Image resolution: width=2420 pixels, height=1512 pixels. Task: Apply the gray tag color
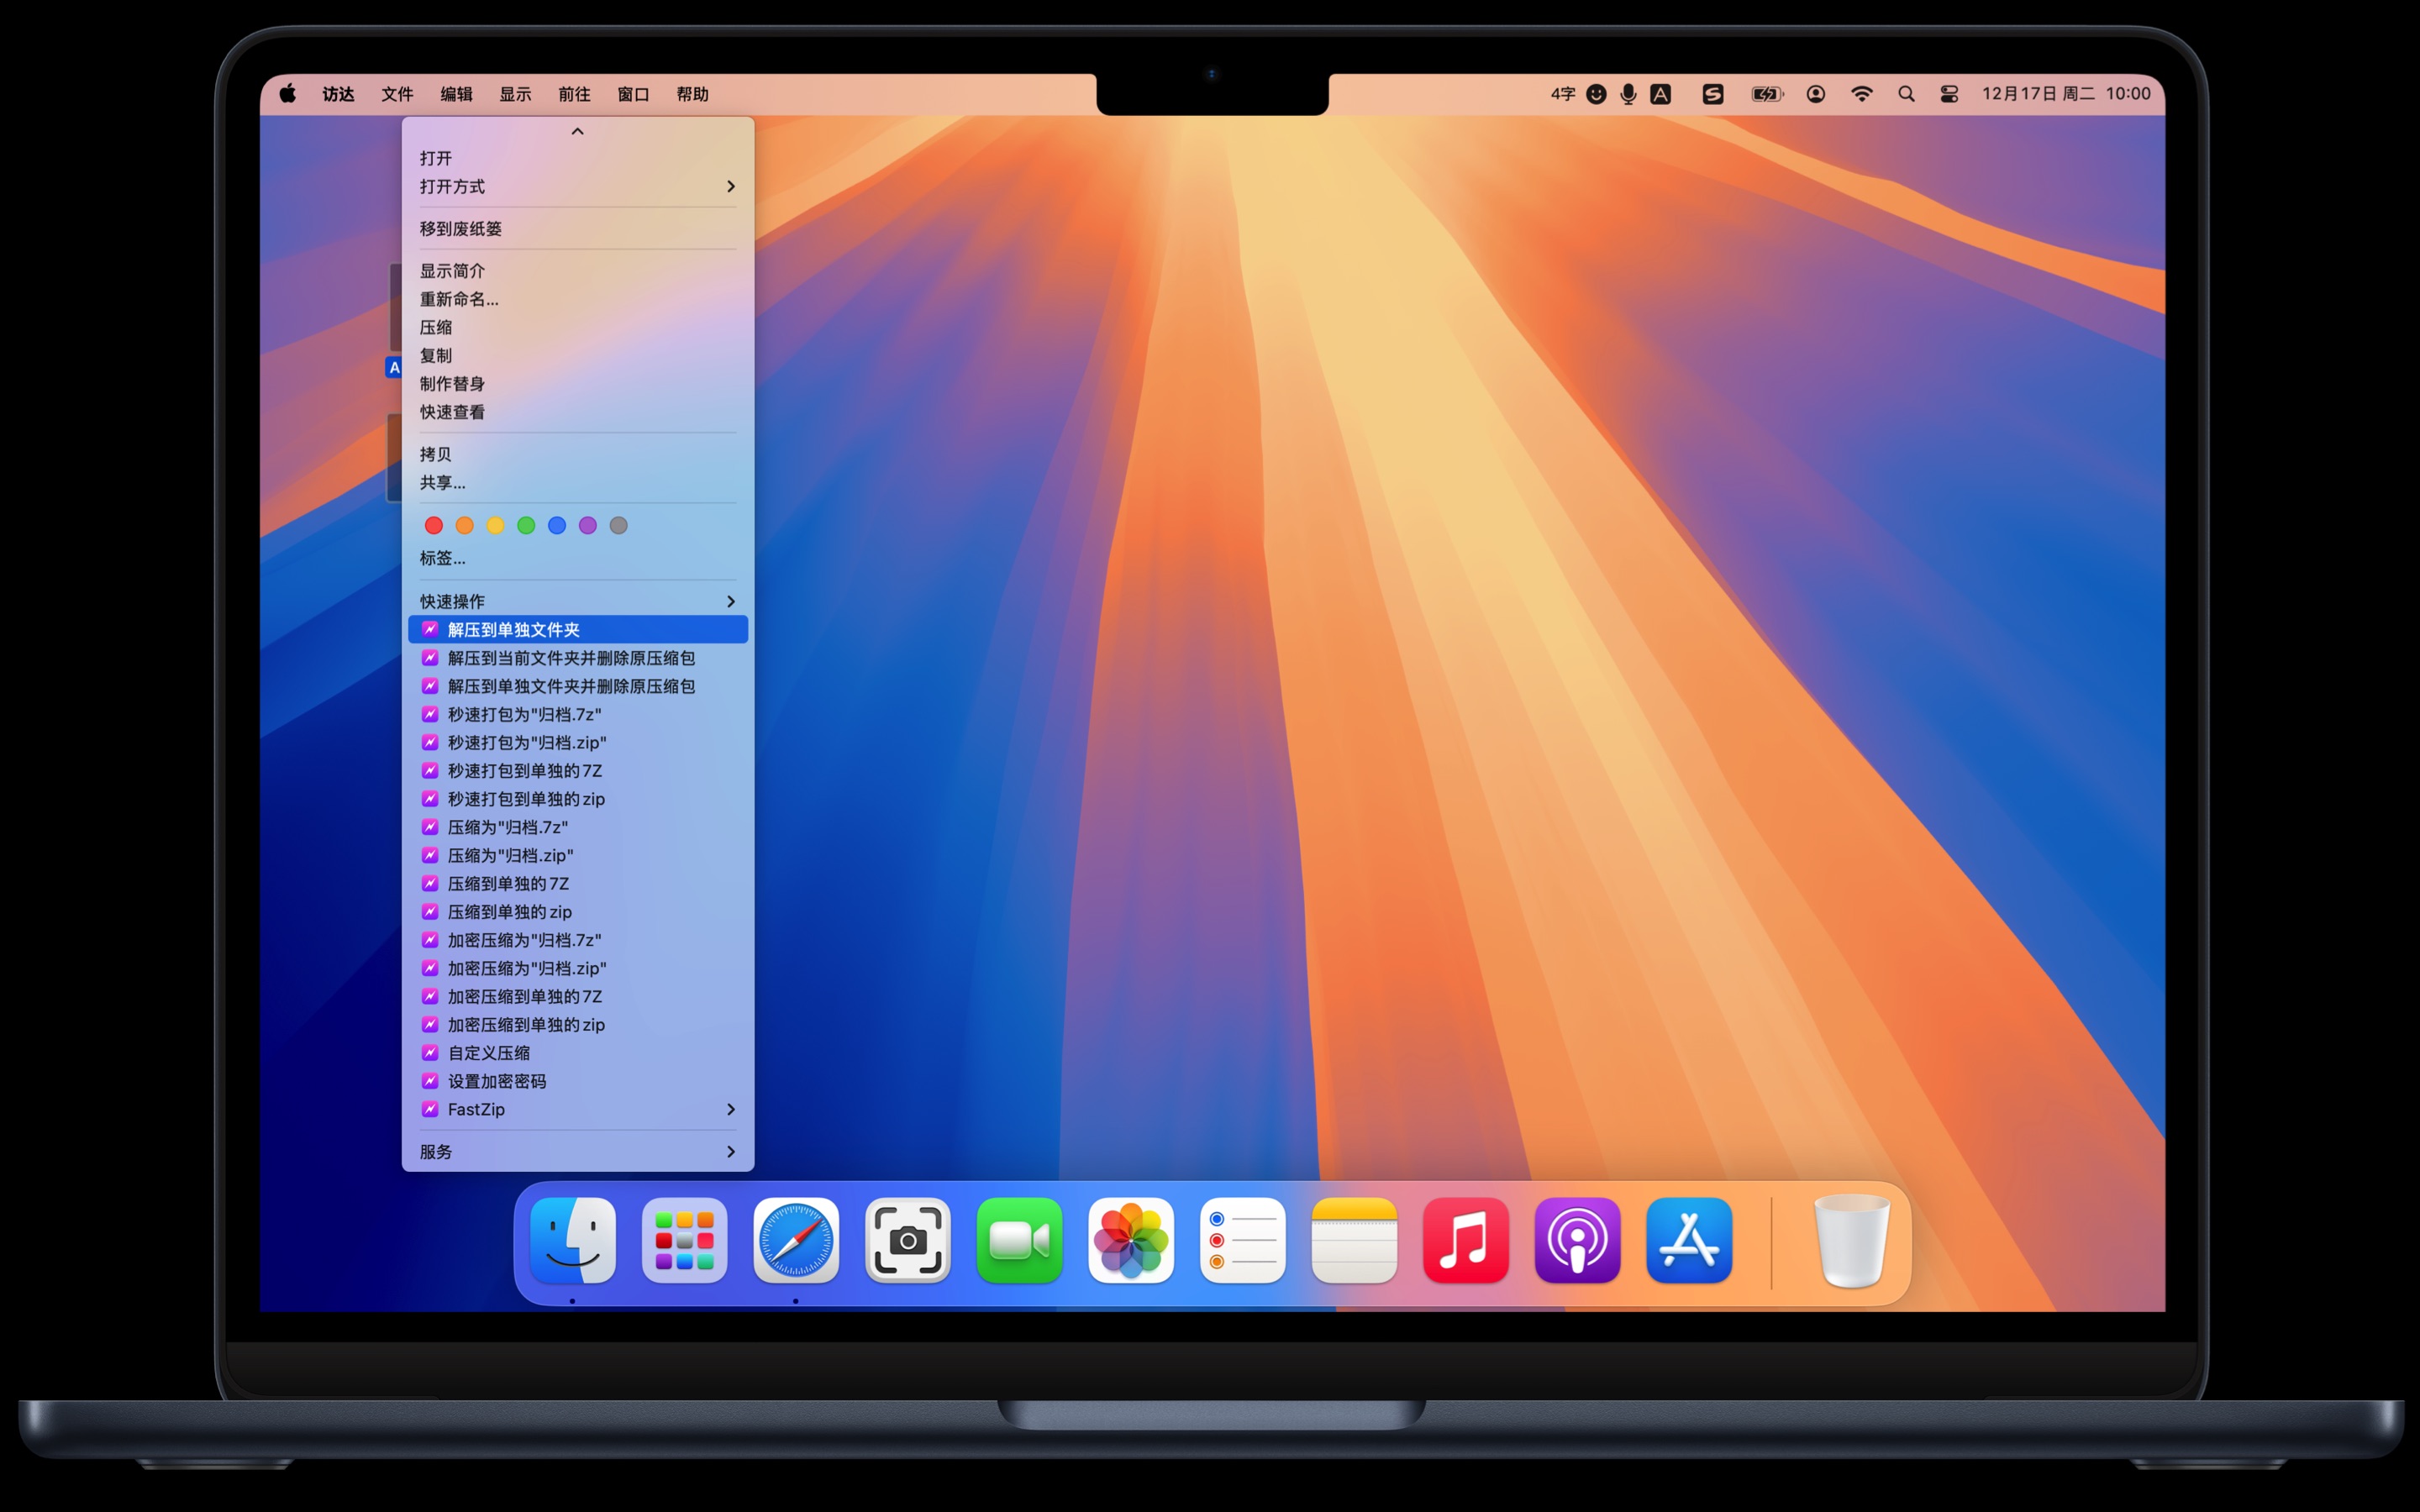click(x=619, y=526)
